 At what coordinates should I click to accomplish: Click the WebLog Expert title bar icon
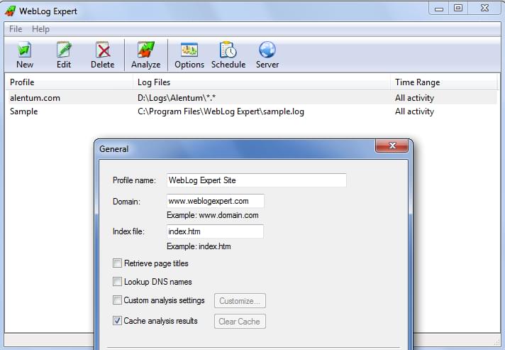[x=11, y=11]
